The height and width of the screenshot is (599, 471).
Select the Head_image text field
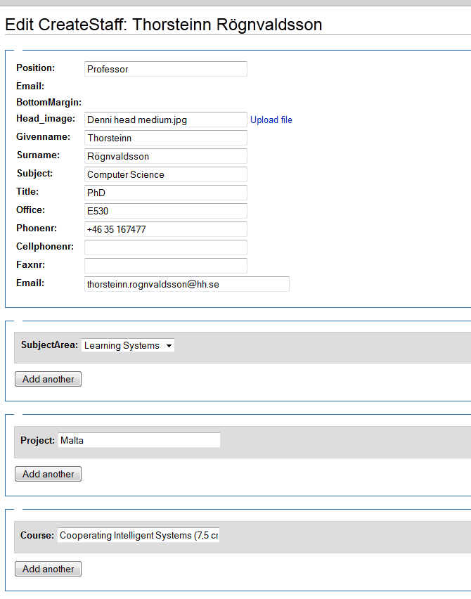(165, 120)
